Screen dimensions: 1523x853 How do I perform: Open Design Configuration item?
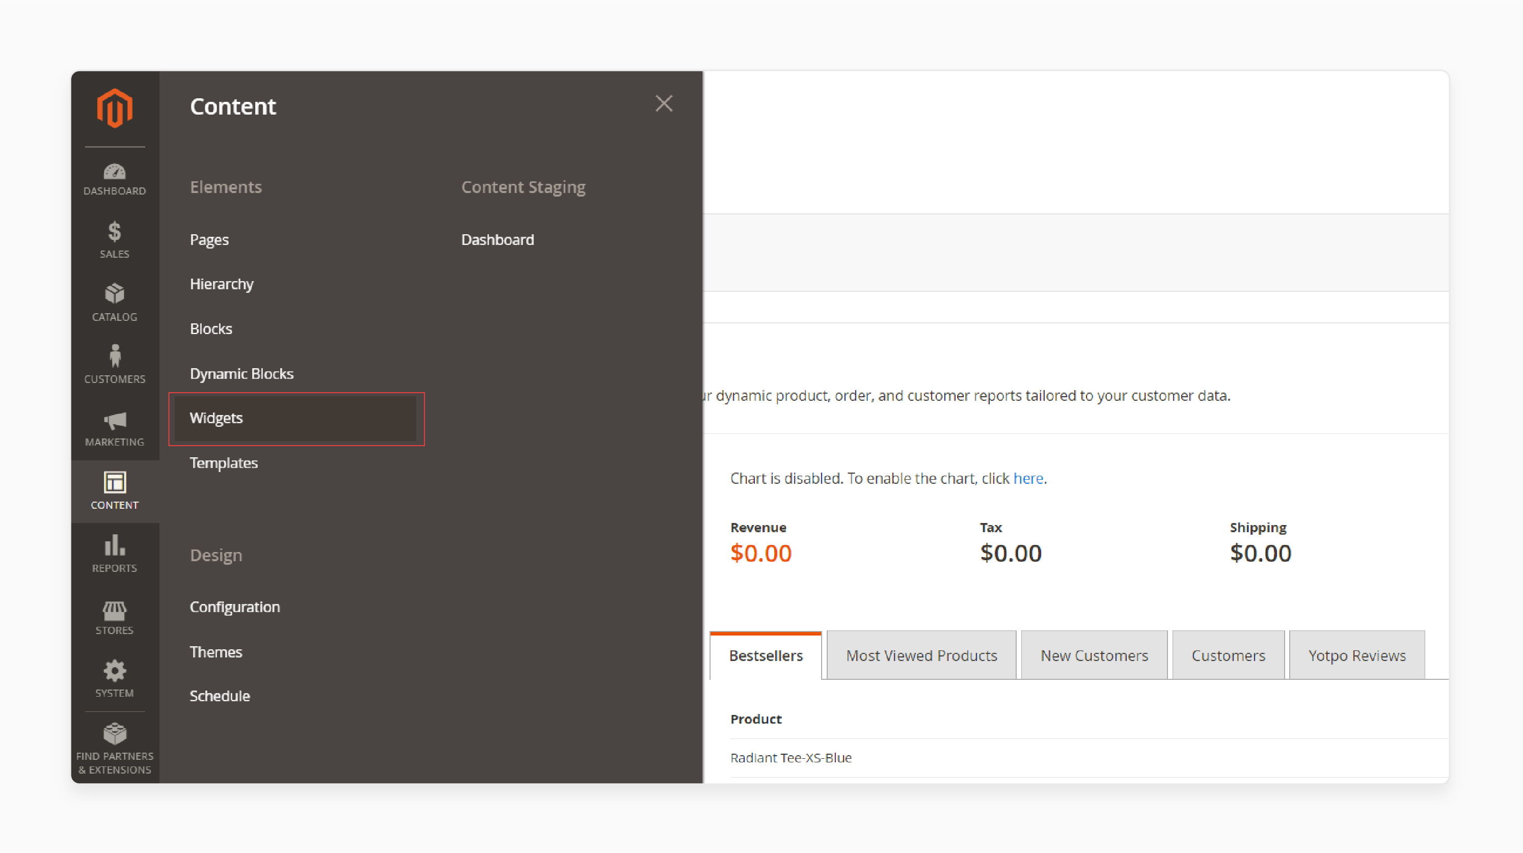coord(235,607)
